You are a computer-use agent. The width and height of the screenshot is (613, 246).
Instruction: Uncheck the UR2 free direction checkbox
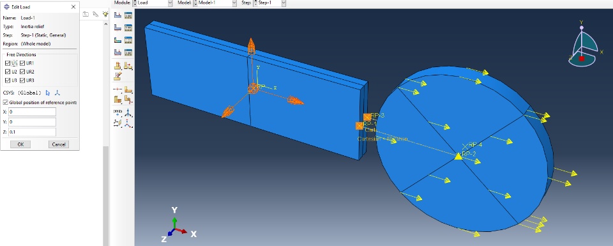click(x=22, y=72)
